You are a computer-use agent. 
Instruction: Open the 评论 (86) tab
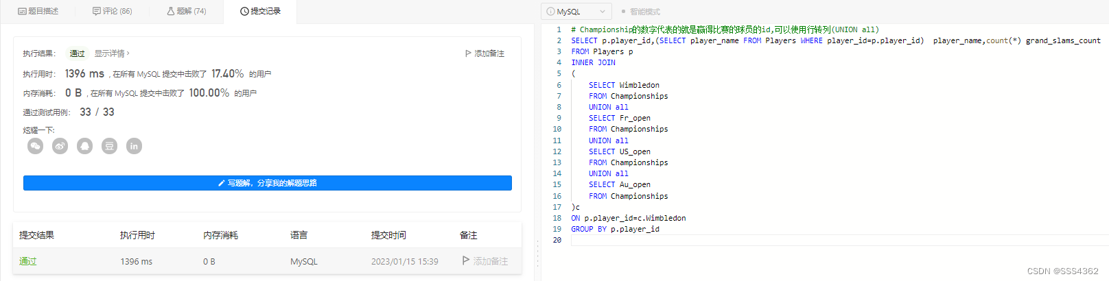point(113,11)
